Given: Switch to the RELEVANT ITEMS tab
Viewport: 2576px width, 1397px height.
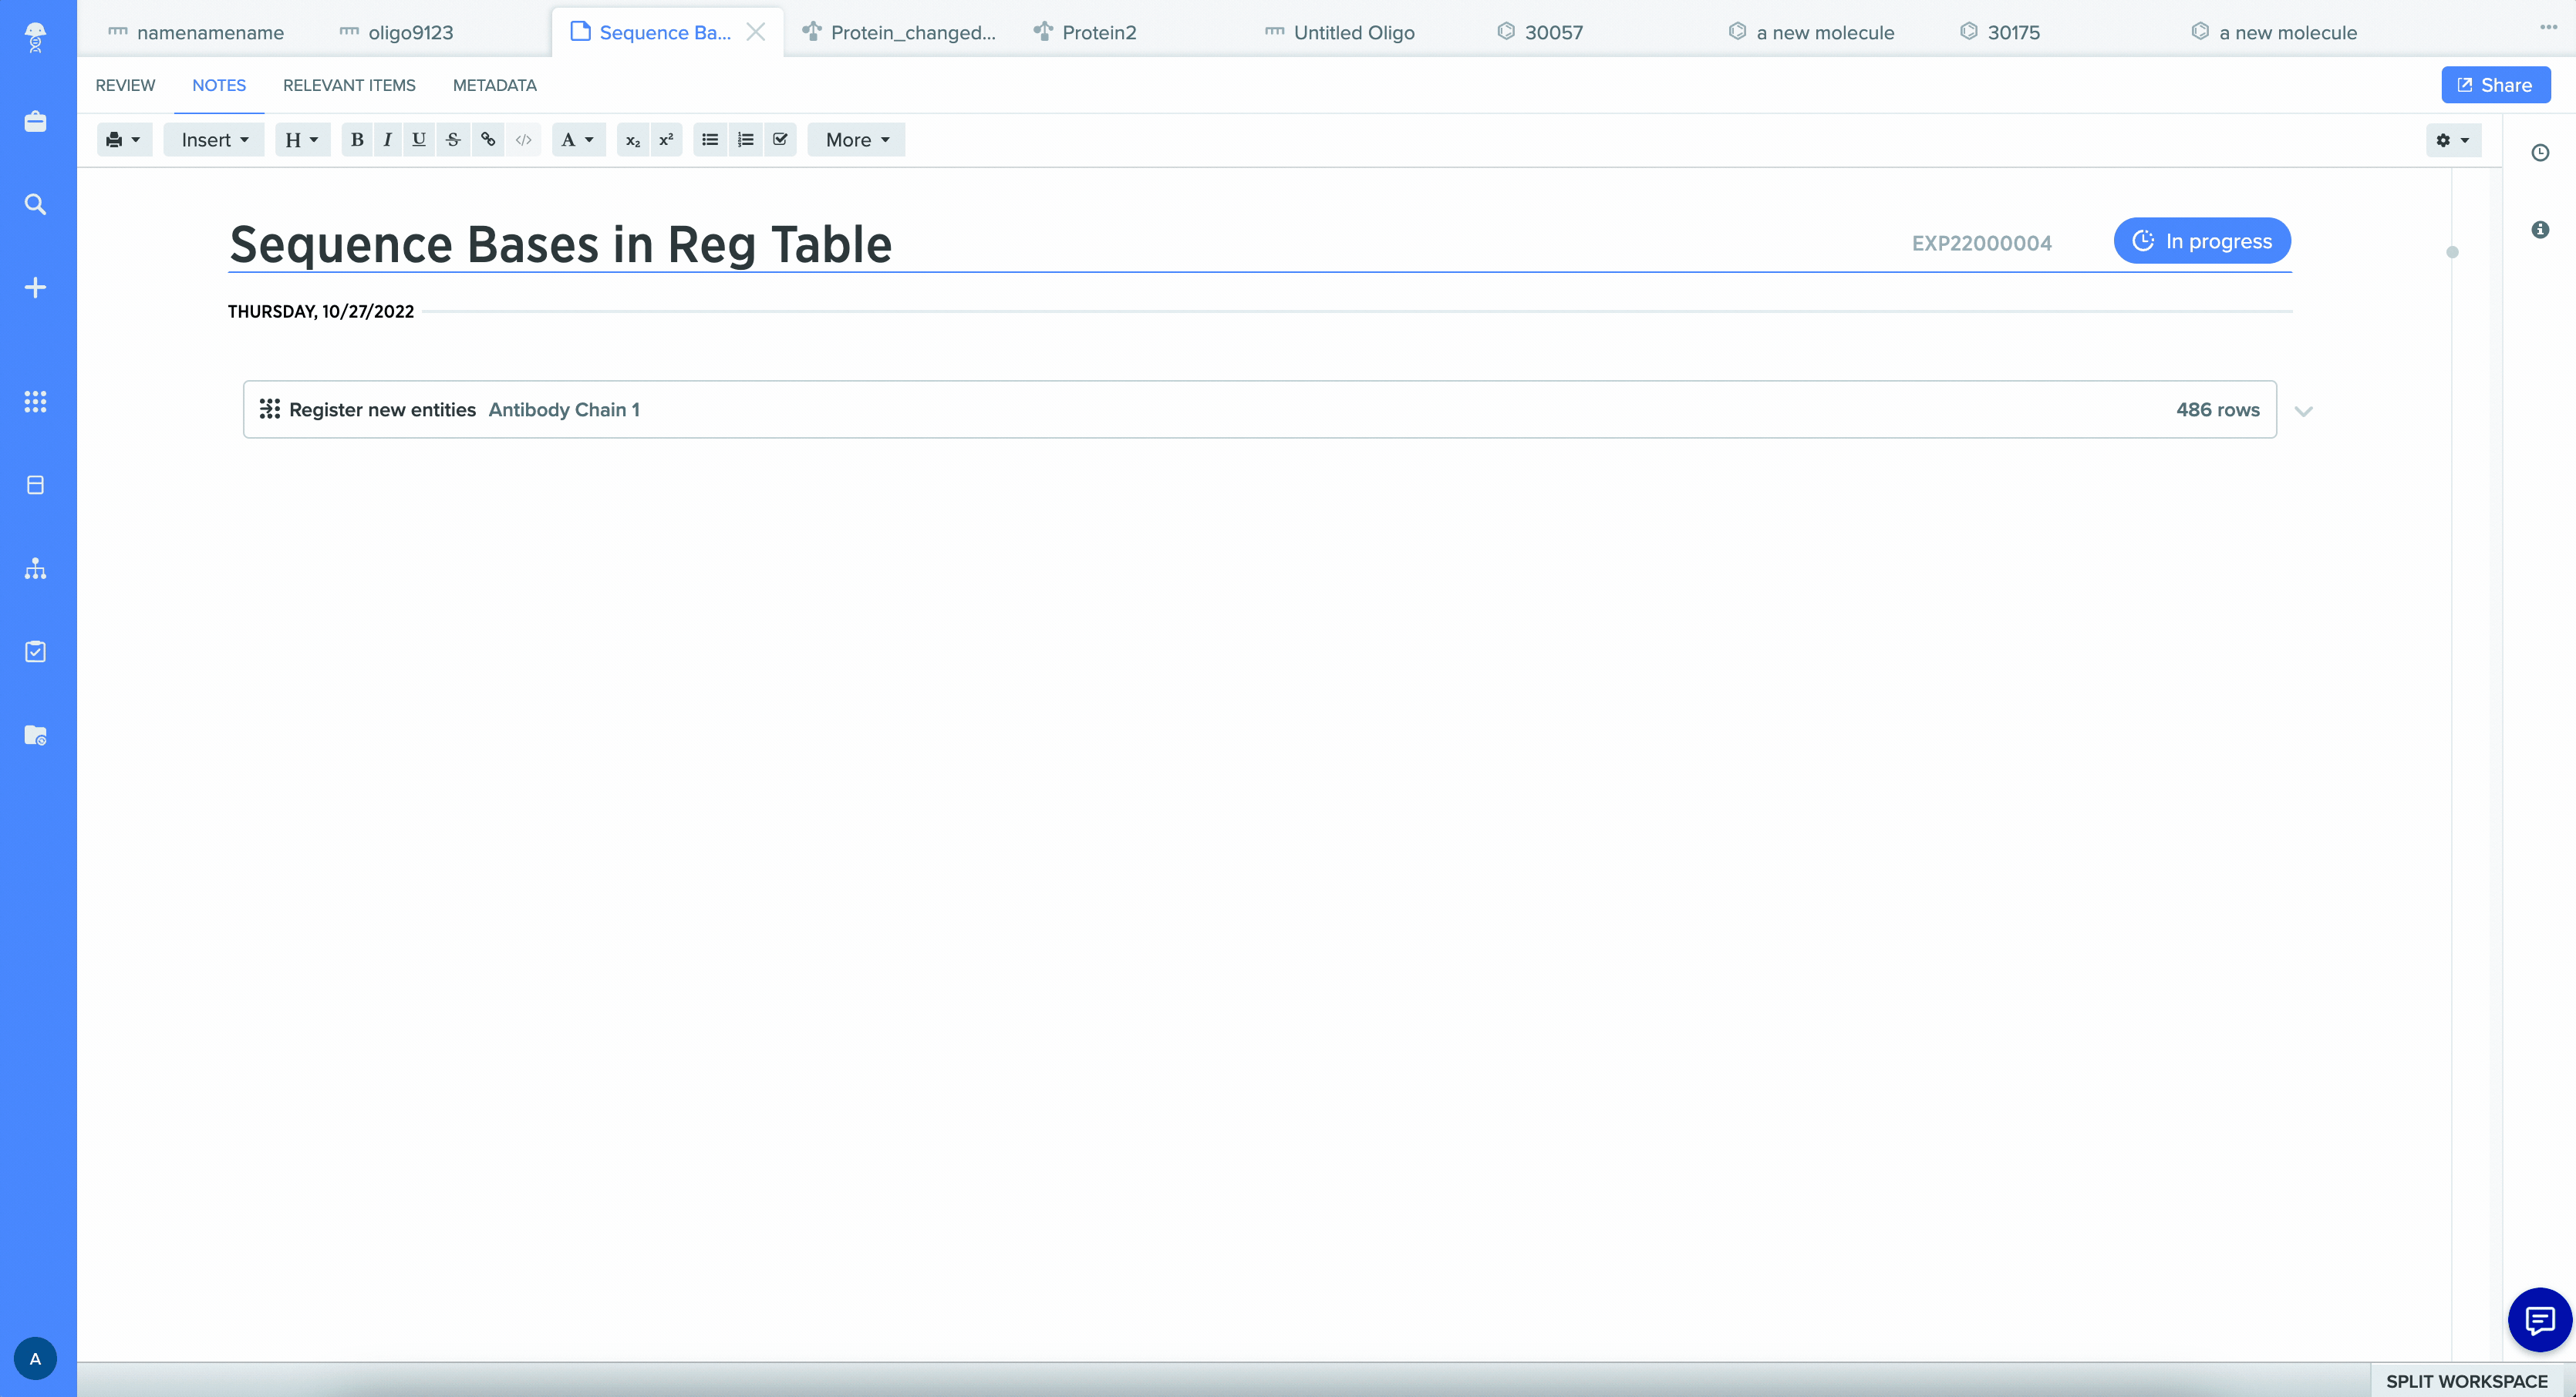Looking at the screenshot, I should coord(349,85).
